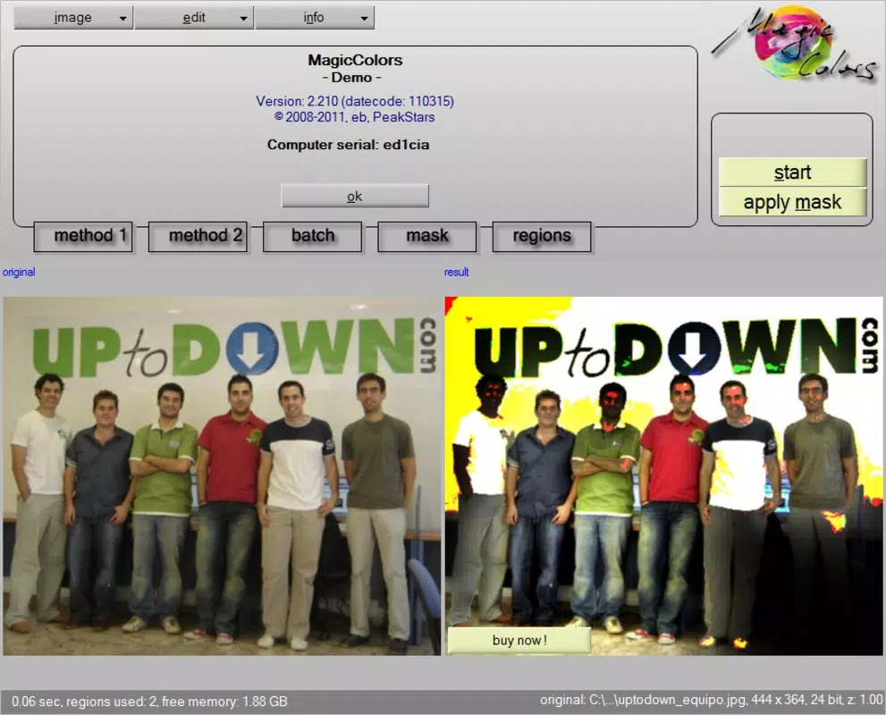This screenshot has height=715, width=886.
Task: Open the mask tab
Action: (427, 236)
